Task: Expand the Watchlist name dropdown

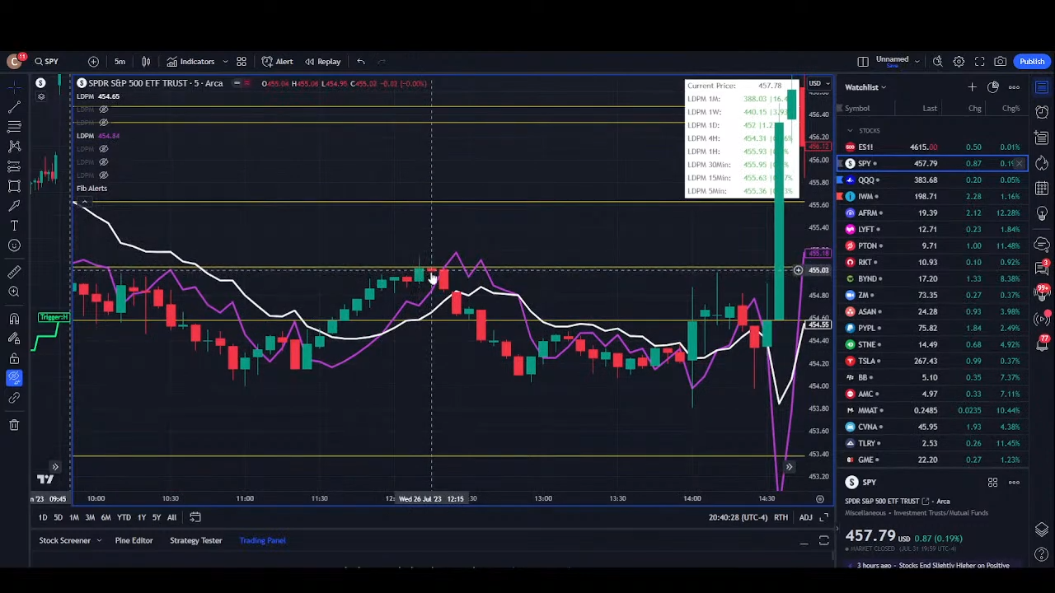Action: coord(865,87)
